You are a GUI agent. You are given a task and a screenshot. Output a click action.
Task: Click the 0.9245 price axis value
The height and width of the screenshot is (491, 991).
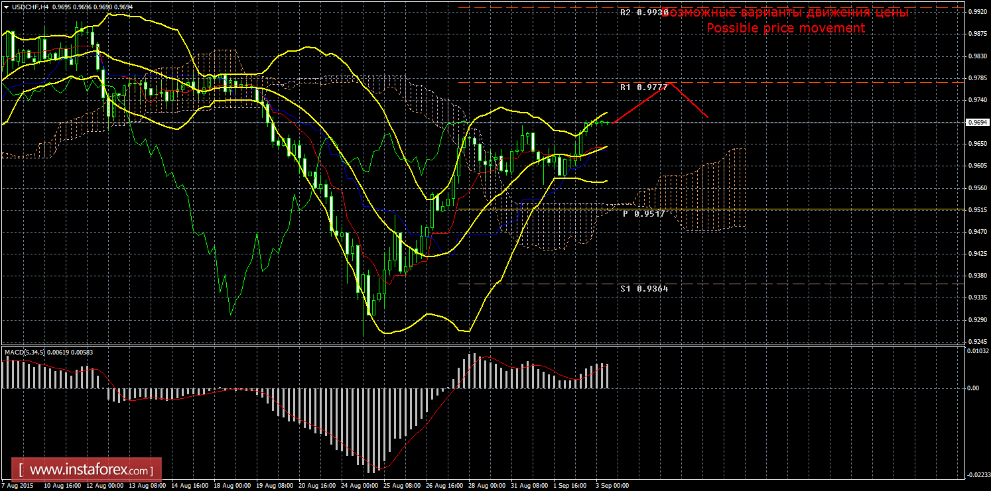click(977, 342)
